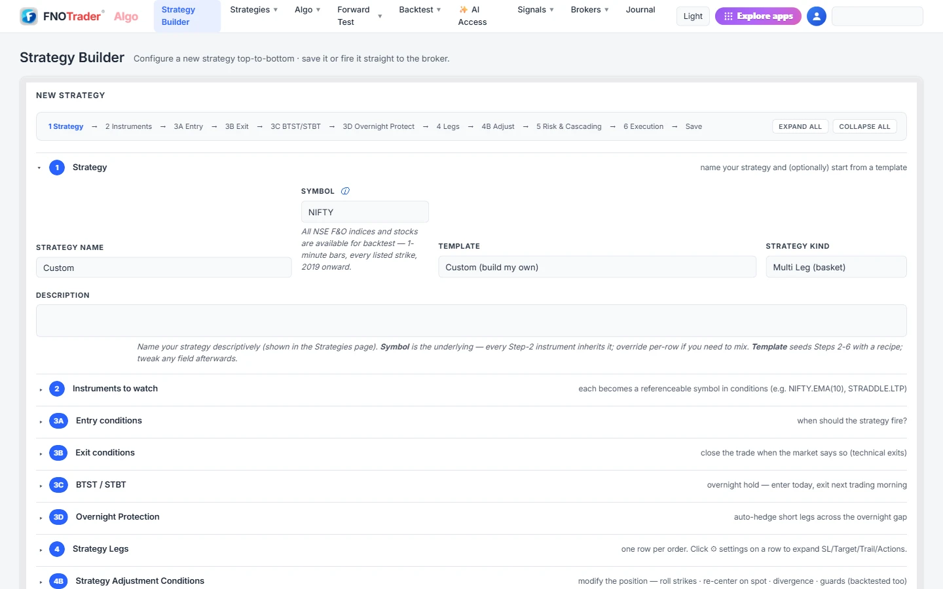Click the step 1 Strategy number badge

tap(57, 168)
